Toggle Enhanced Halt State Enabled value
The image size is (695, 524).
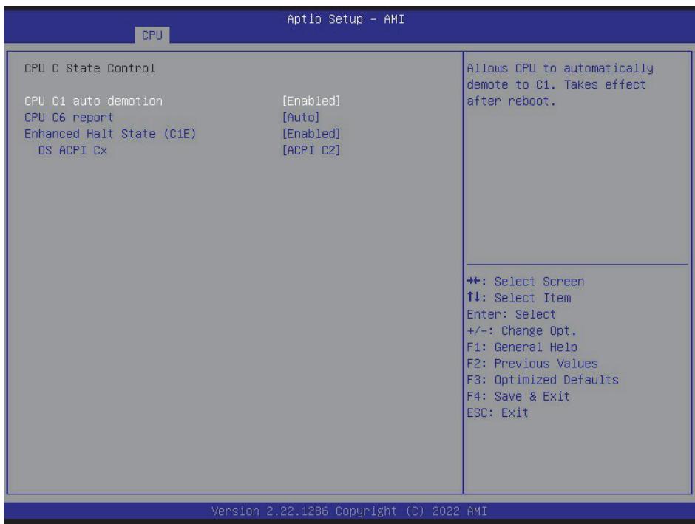point(311,134)
